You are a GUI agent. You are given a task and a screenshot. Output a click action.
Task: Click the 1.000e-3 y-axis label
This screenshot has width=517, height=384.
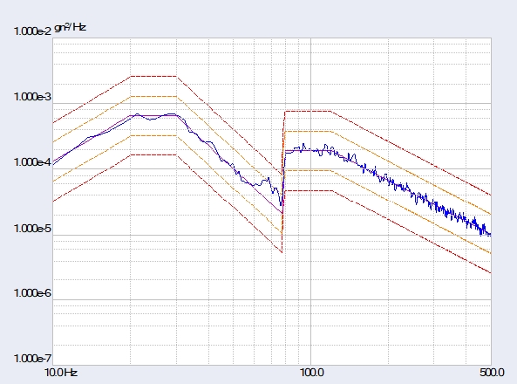(32, 97)
